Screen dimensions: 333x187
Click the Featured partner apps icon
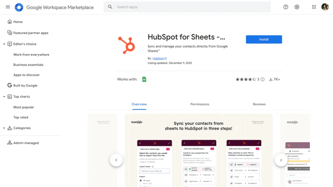tap(10, 33)
